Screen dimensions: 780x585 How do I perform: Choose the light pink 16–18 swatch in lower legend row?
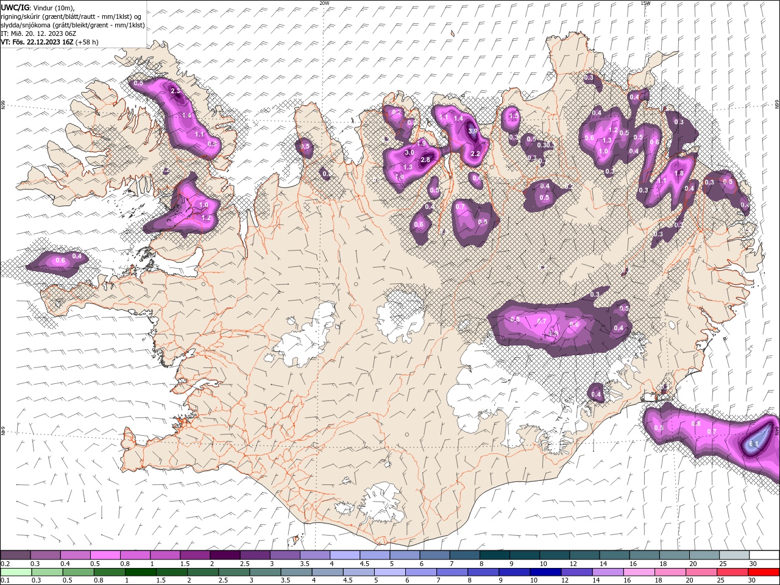(639, 572)
